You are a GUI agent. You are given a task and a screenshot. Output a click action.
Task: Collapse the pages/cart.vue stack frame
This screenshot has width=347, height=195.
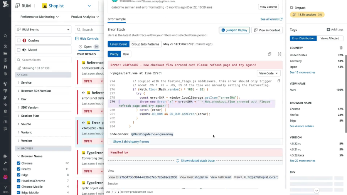click(111, 73)
